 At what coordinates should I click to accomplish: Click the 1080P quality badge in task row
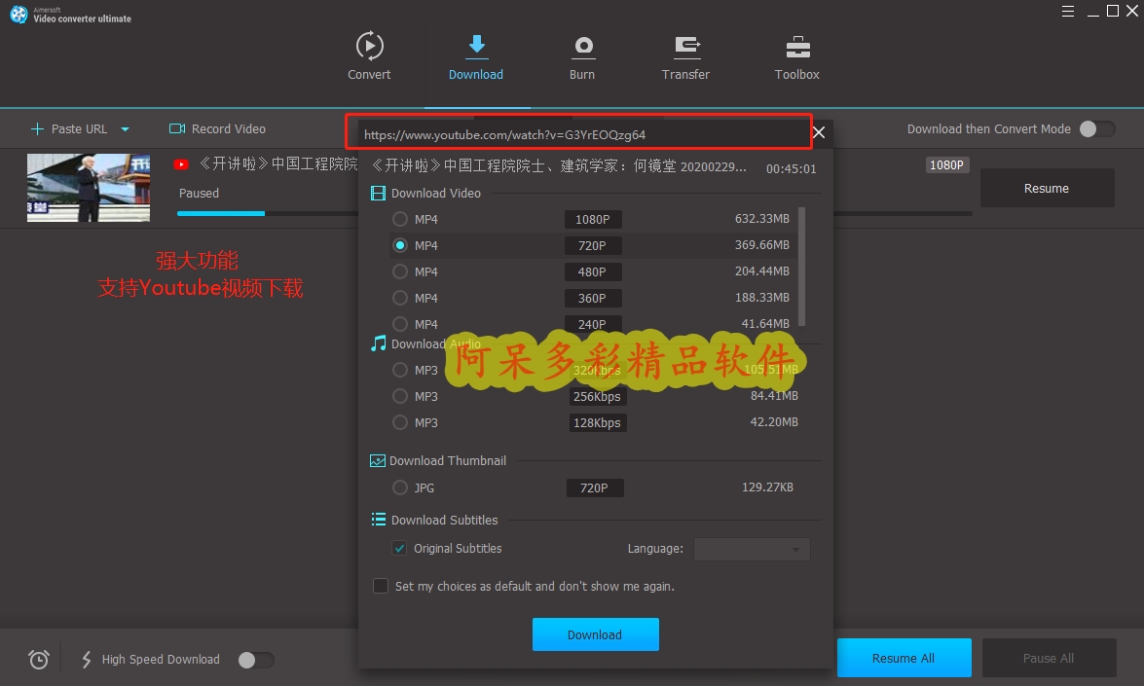tap(947, 164)
